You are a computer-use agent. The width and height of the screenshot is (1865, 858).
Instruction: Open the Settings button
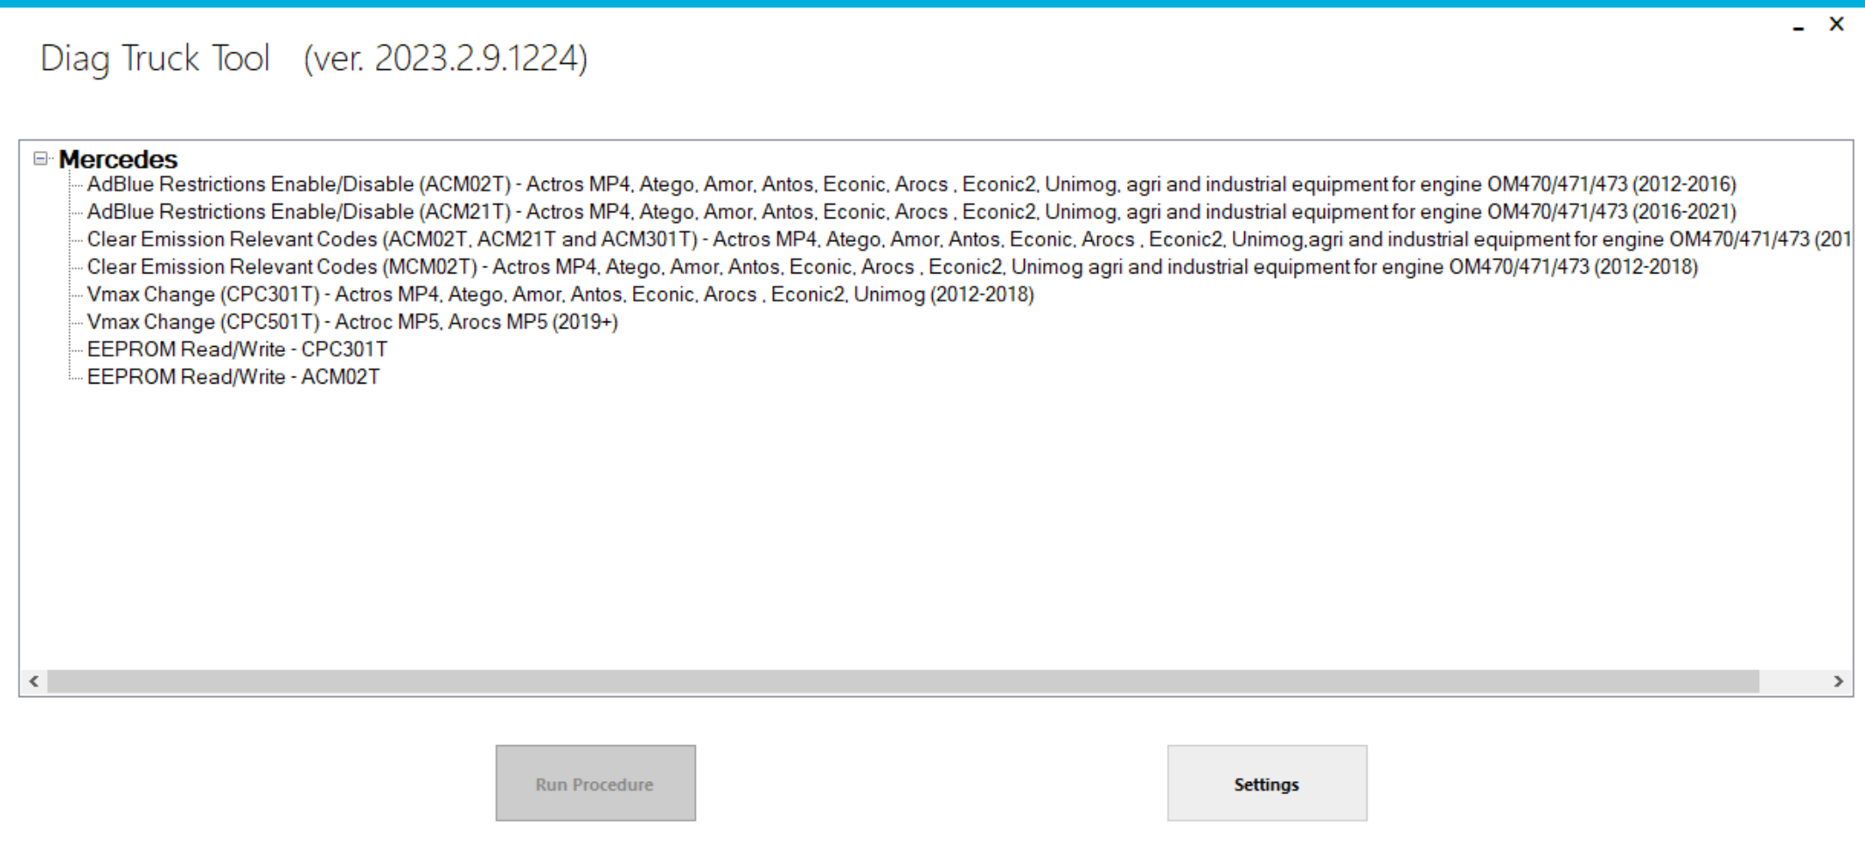[x=1267, y=783]
